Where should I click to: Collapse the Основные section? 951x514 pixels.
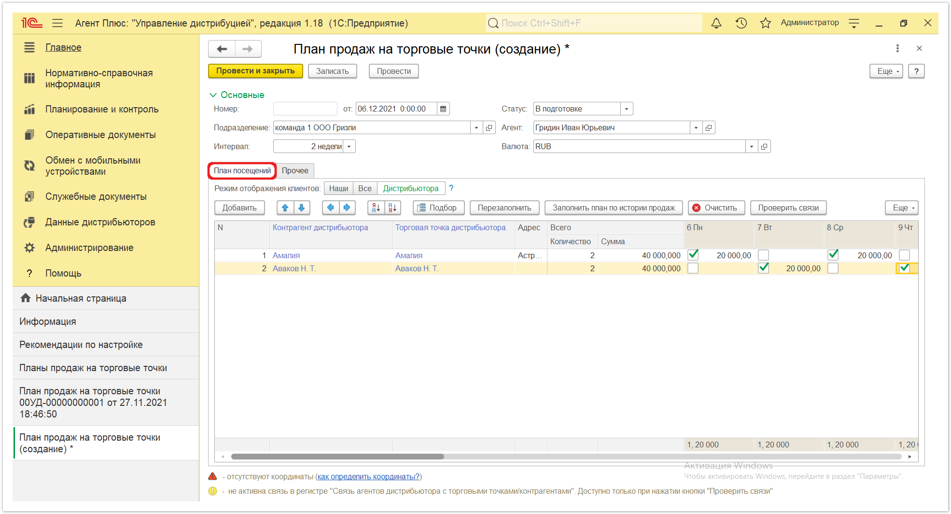click(237, 95)
